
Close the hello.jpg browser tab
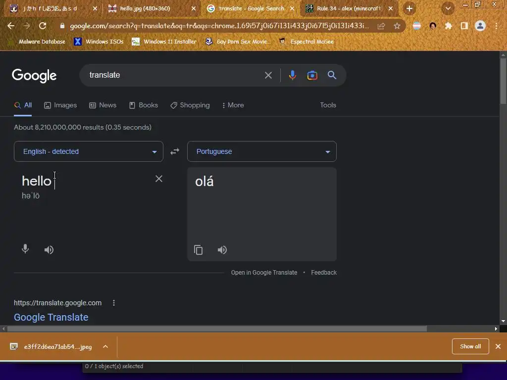(x=194, y=9)
